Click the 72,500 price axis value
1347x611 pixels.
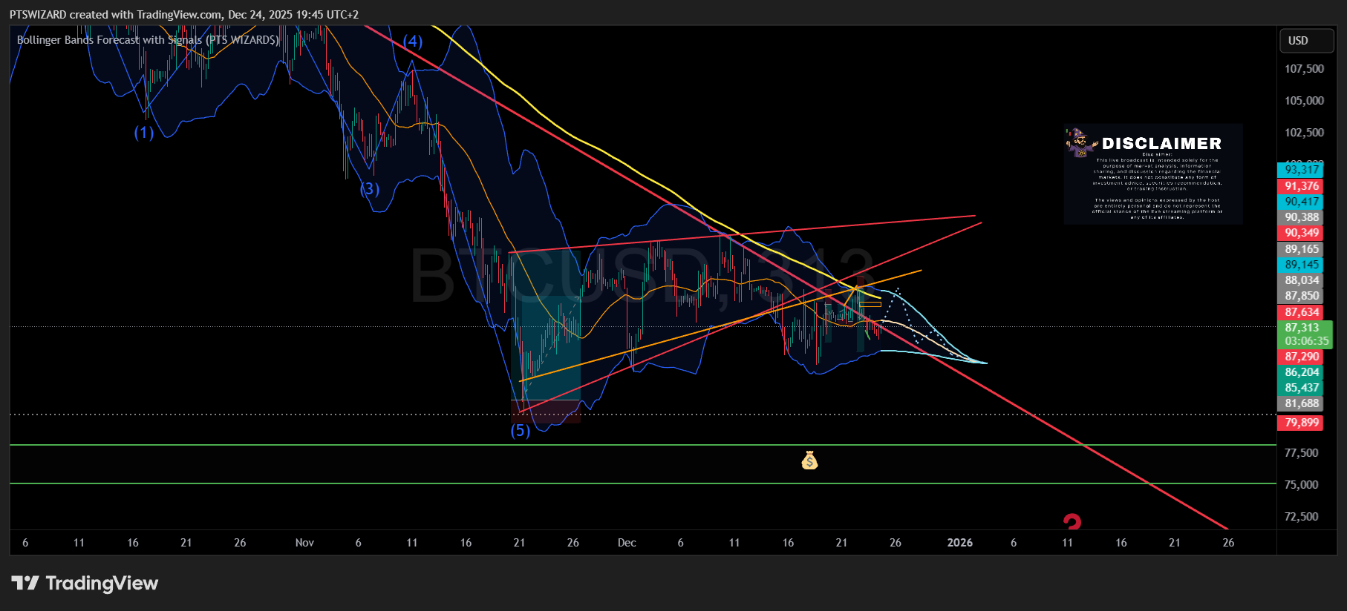(1301, 517)
